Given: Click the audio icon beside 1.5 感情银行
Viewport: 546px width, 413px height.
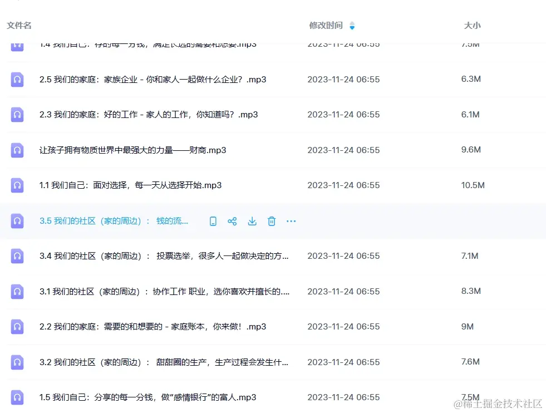Looking at the screenshot, I should [x=17, y=397].
